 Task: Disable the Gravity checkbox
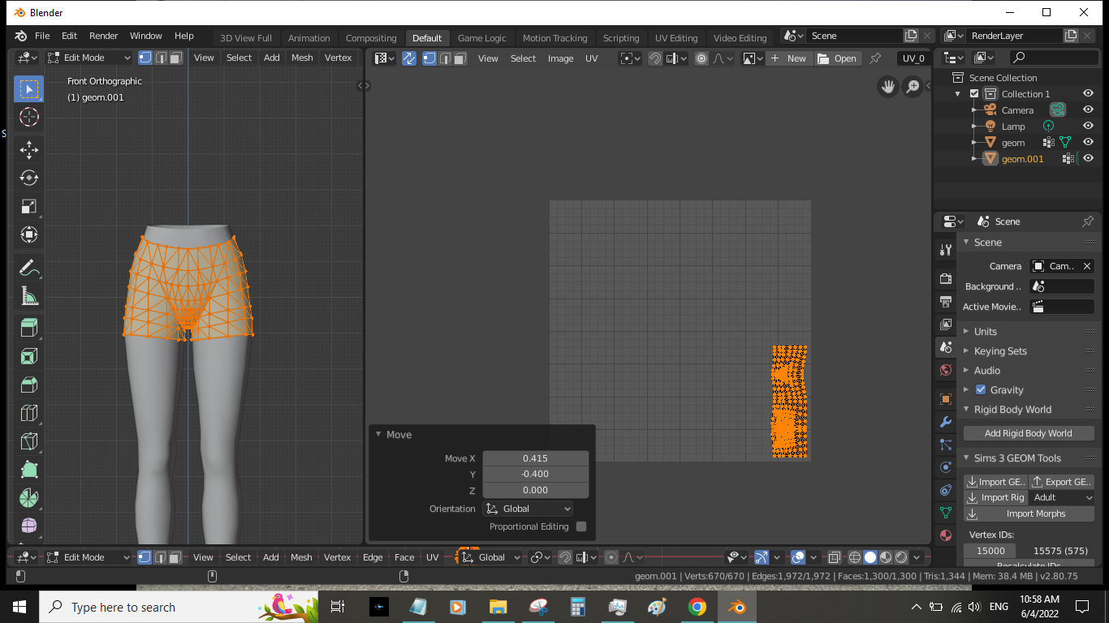(x=980, y=389)
